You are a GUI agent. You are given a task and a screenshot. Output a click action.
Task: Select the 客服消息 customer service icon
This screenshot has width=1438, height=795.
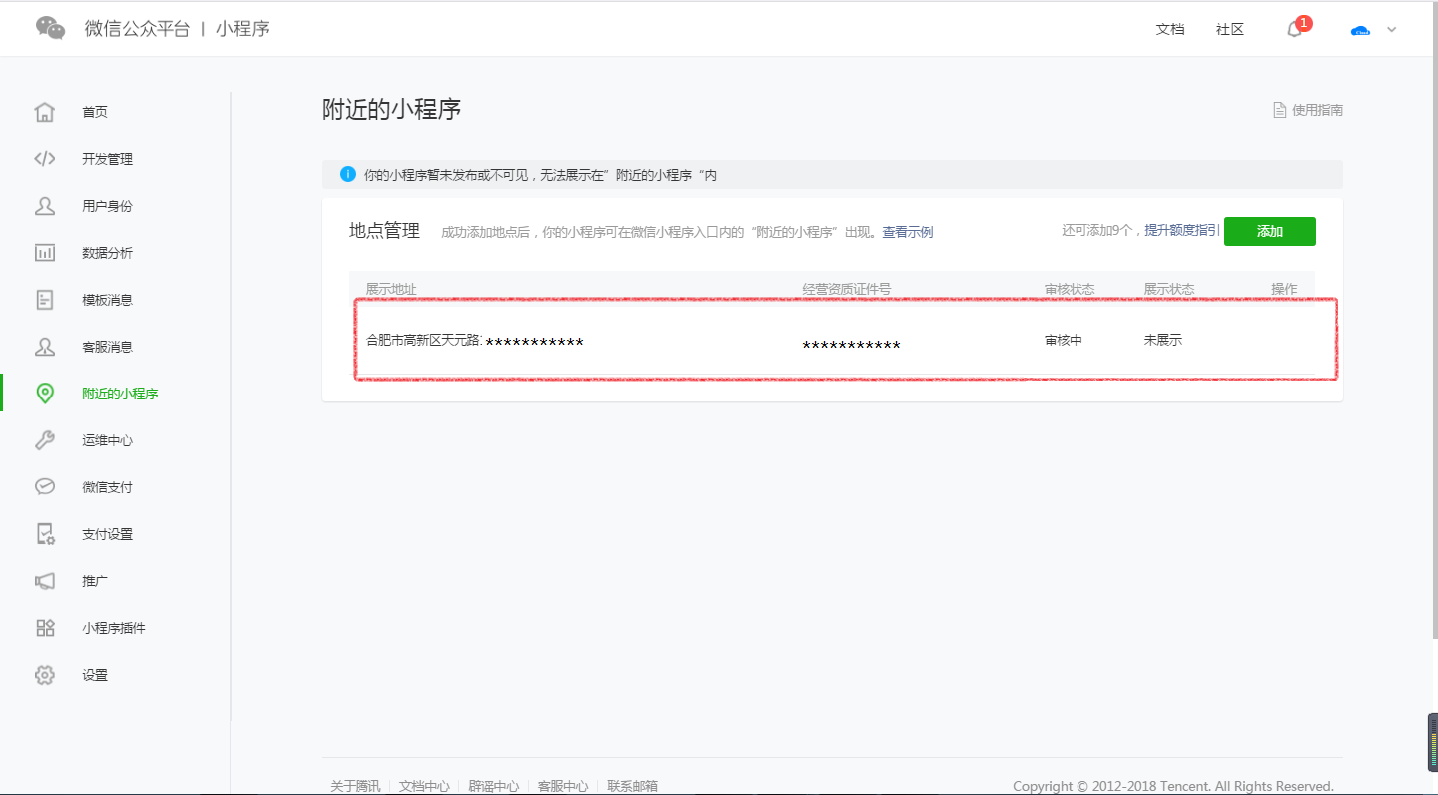pos(45,346)
